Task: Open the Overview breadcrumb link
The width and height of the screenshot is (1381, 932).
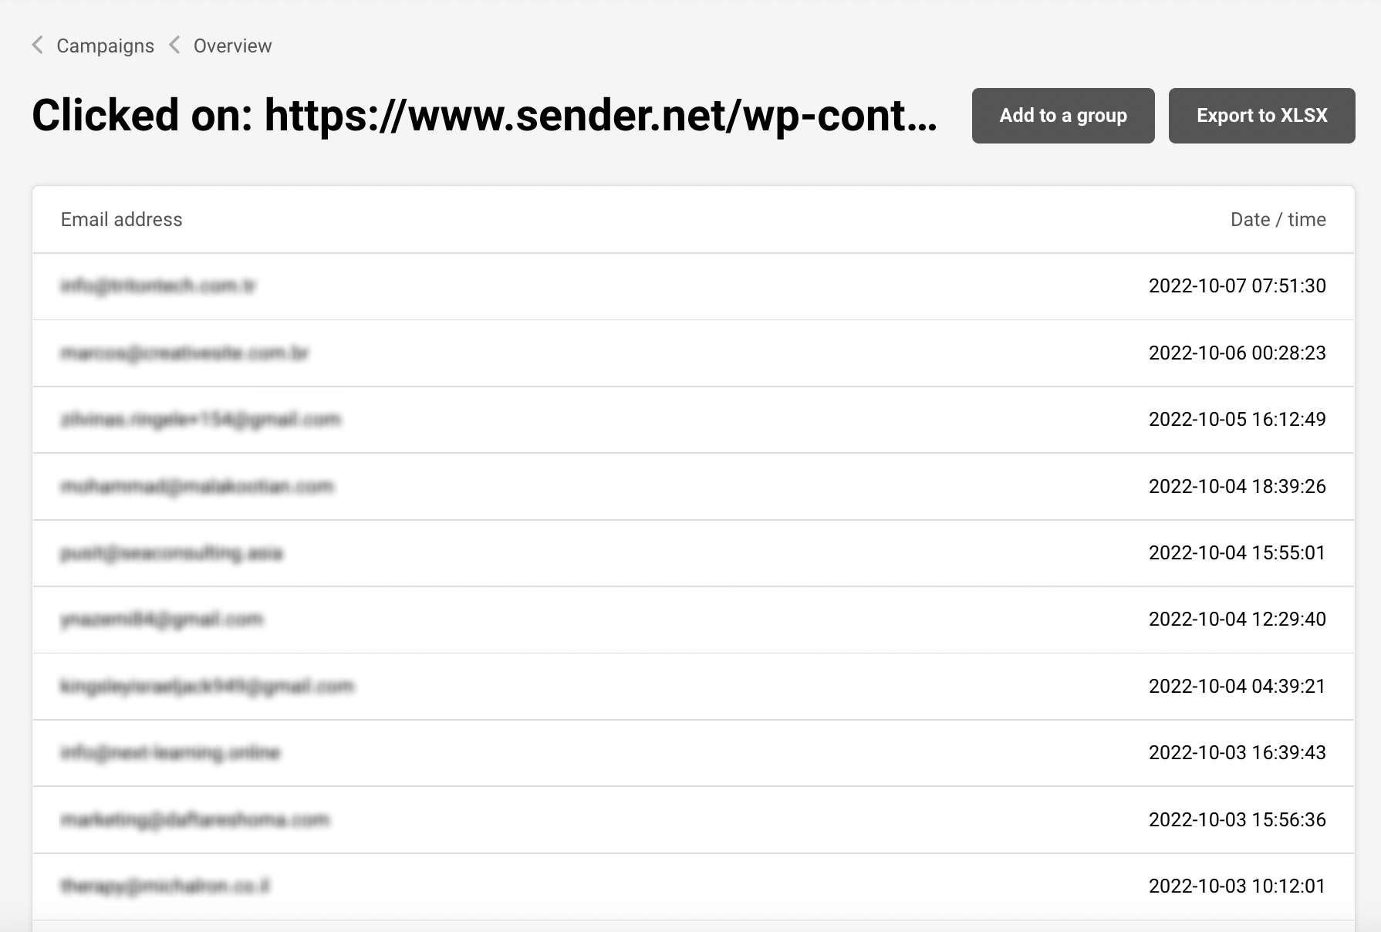Action: [232, 46]
